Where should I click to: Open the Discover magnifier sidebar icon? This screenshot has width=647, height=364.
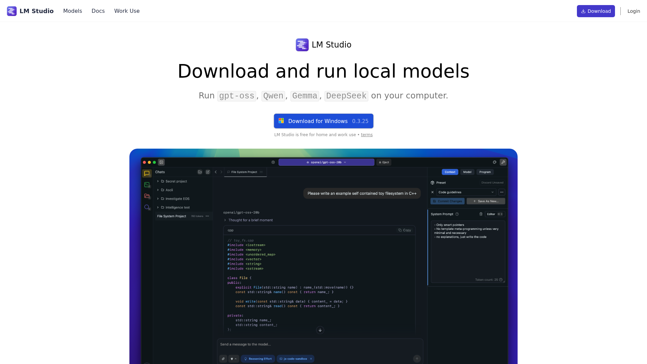(147, 207)
